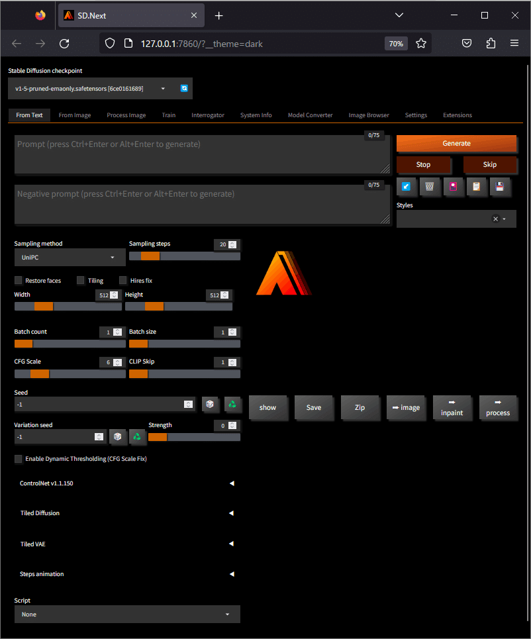This screenshot has width=531, height=639.
Task: Click the browser address bar URL
Action: [202, 44]
